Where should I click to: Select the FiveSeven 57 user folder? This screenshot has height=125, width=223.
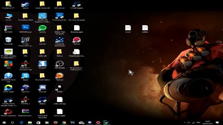[8, 5]
